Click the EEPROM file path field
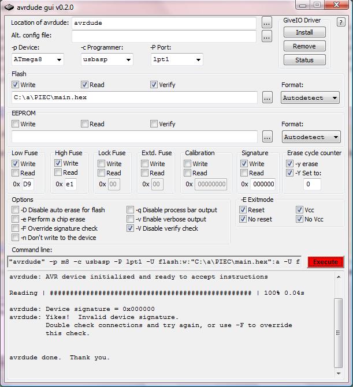Viewport: 353px width, 387px height. point(135,137)
